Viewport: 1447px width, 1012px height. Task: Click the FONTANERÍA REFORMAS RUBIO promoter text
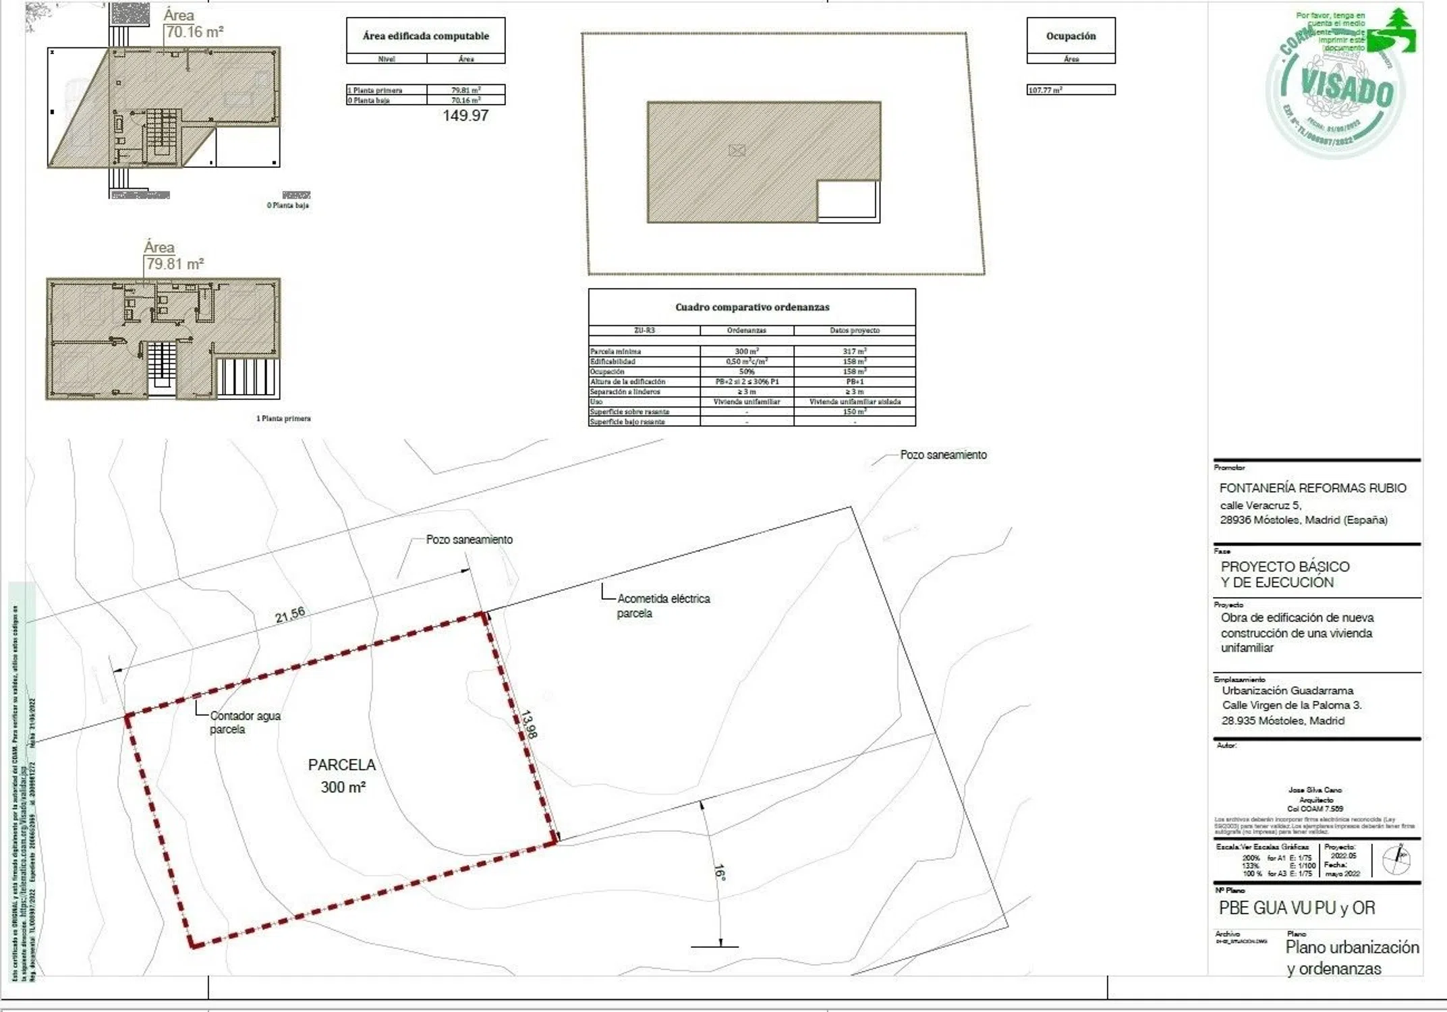click(1312, 488)
